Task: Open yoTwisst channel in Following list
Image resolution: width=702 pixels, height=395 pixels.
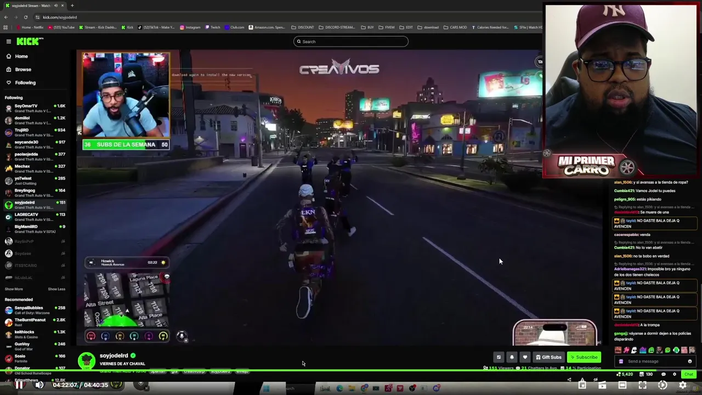Action: [x=35, y=180]
